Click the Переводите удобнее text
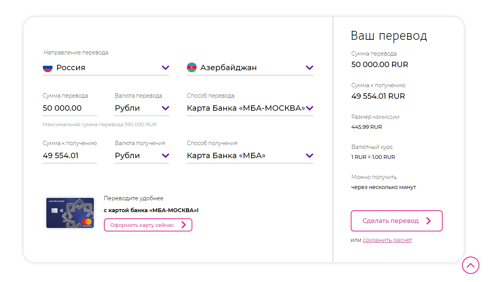 tap(134, 198)
